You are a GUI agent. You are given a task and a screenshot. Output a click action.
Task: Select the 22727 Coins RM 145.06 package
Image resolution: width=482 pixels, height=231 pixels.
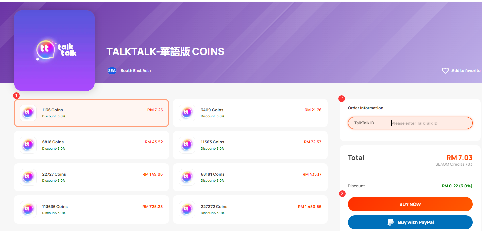tap(92, 177)
